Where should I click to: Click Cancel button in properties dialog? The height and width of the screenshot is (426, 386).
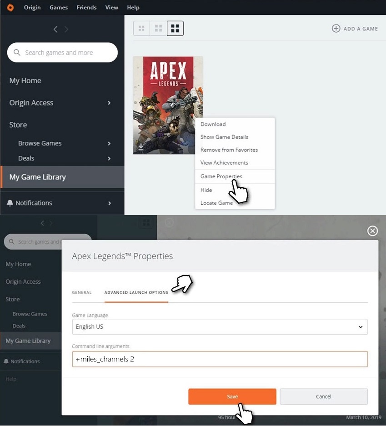(x=324, y=396)
